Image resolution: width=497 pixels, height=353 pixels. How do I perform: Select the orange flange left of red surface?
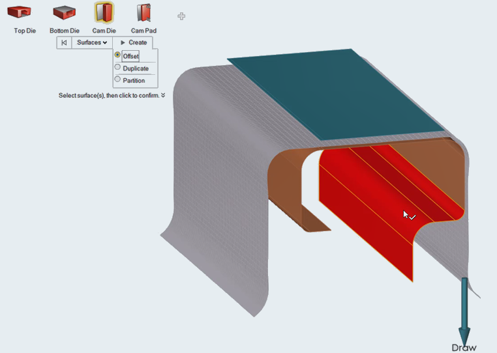[x=287, y=189]
